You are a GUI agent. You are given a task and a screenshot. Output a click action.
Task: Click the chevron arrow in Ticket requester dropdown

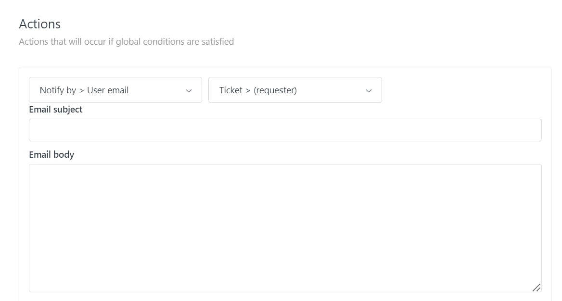[x=369, y=90]
